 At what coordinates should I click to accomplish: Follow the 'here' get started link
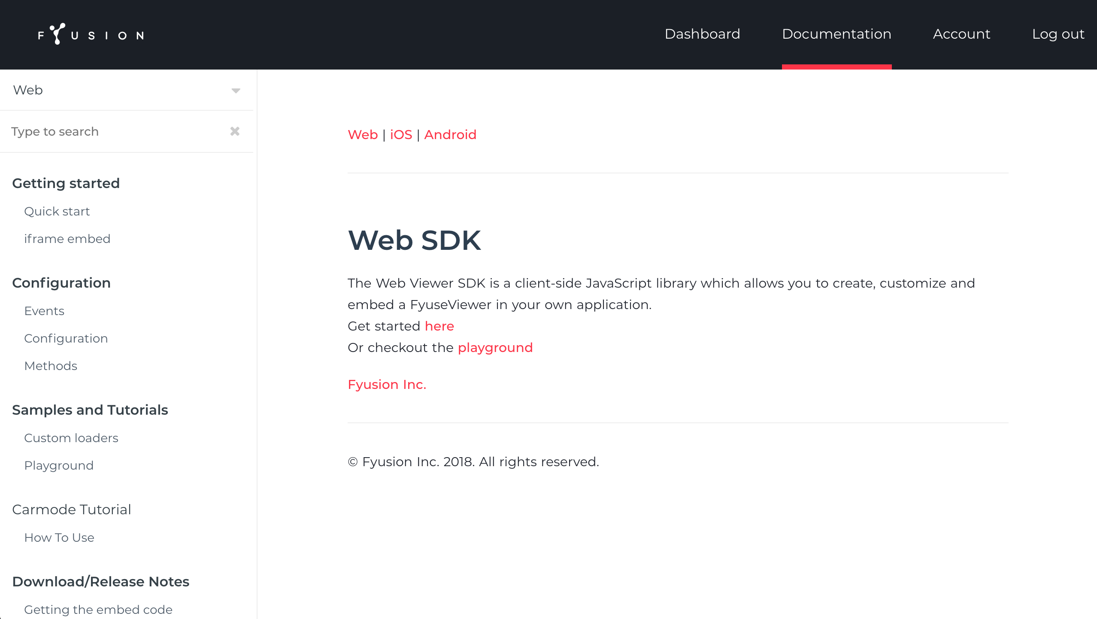pos(439,326)
